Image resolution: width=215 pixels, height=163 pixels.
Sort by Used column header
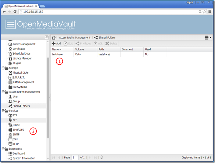(155, 49)
